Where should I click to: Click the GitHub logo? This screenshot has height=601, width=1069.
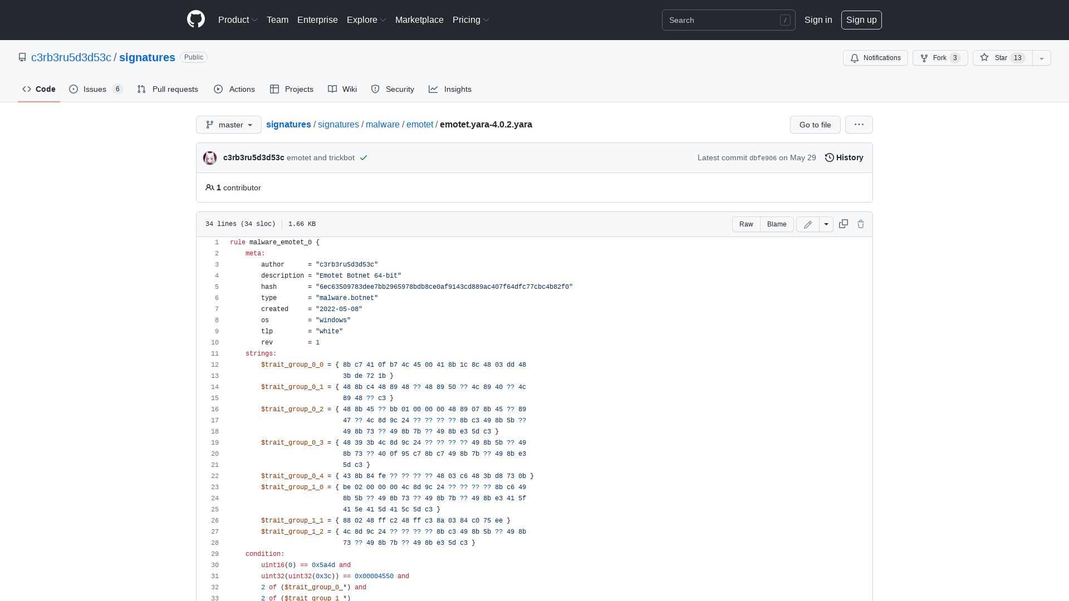click(x=196, y=20)
